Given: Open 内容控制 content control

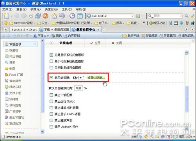Looking at the screenshot, I should pos(72,36).
